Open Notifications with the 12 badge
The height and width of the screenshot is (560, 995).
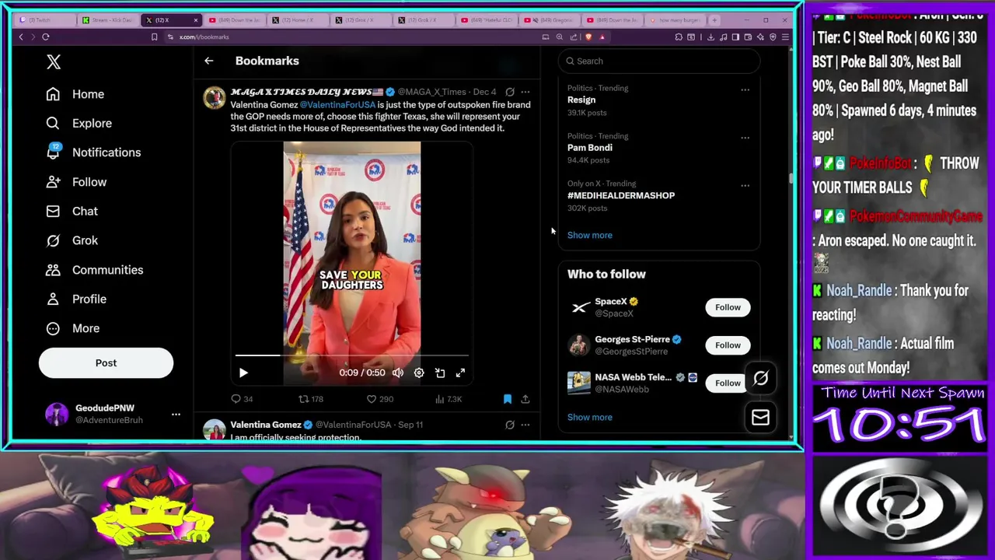point(93,152)
